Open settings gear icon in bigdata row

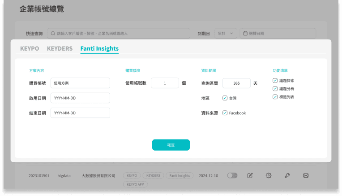(x=269, y=175)
